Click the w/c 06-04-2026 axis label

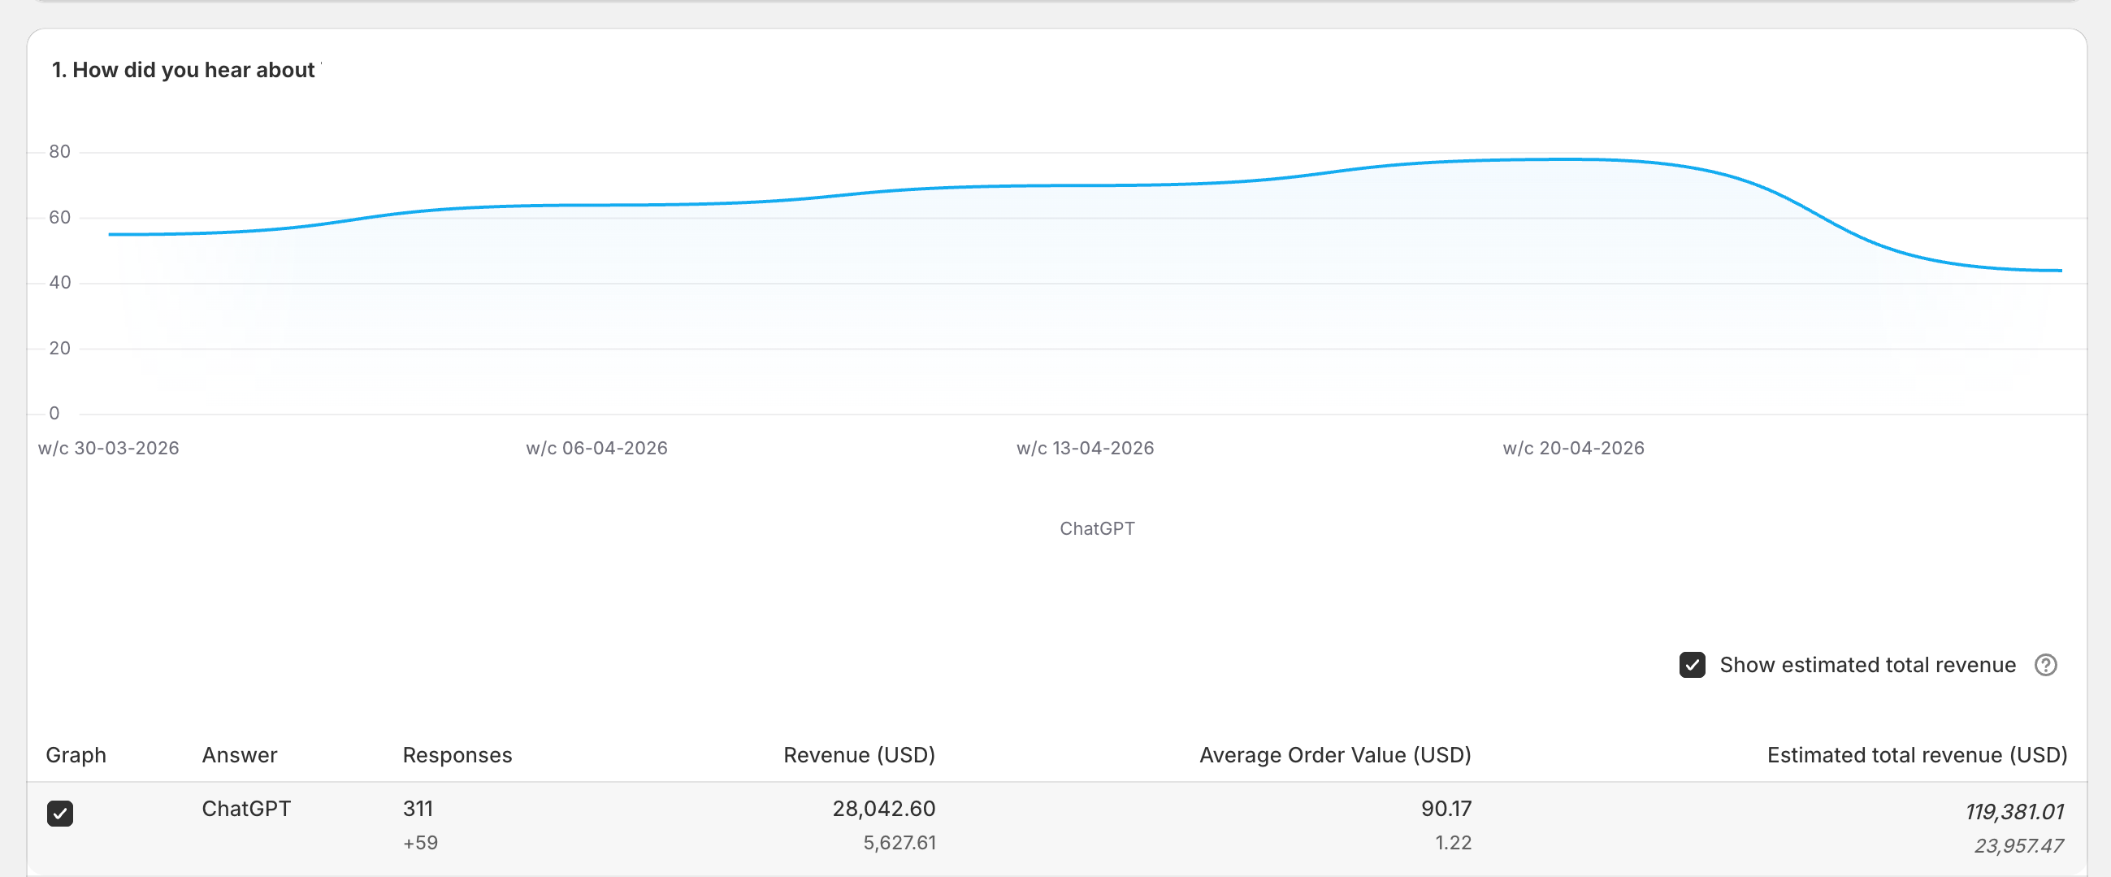point(596,449)
